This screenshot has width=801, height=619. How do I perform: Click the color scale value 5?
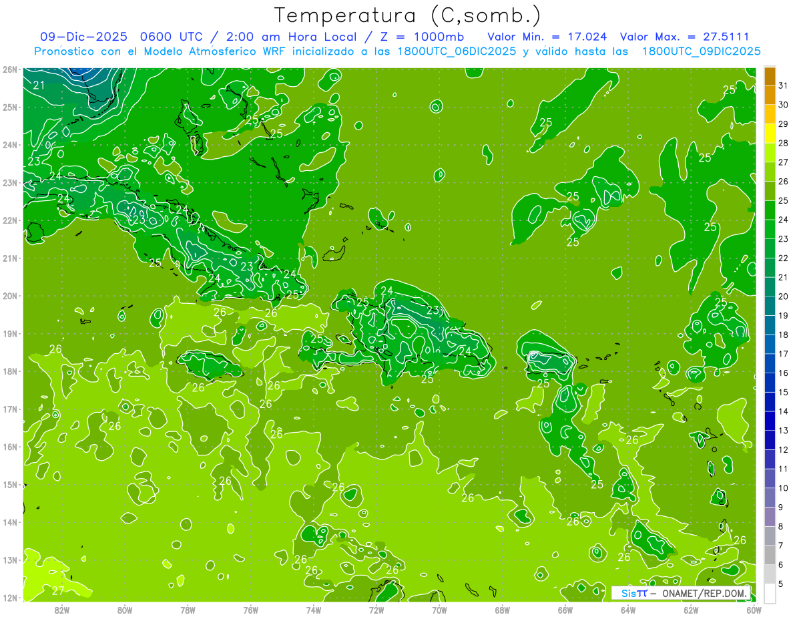point(782,584)
